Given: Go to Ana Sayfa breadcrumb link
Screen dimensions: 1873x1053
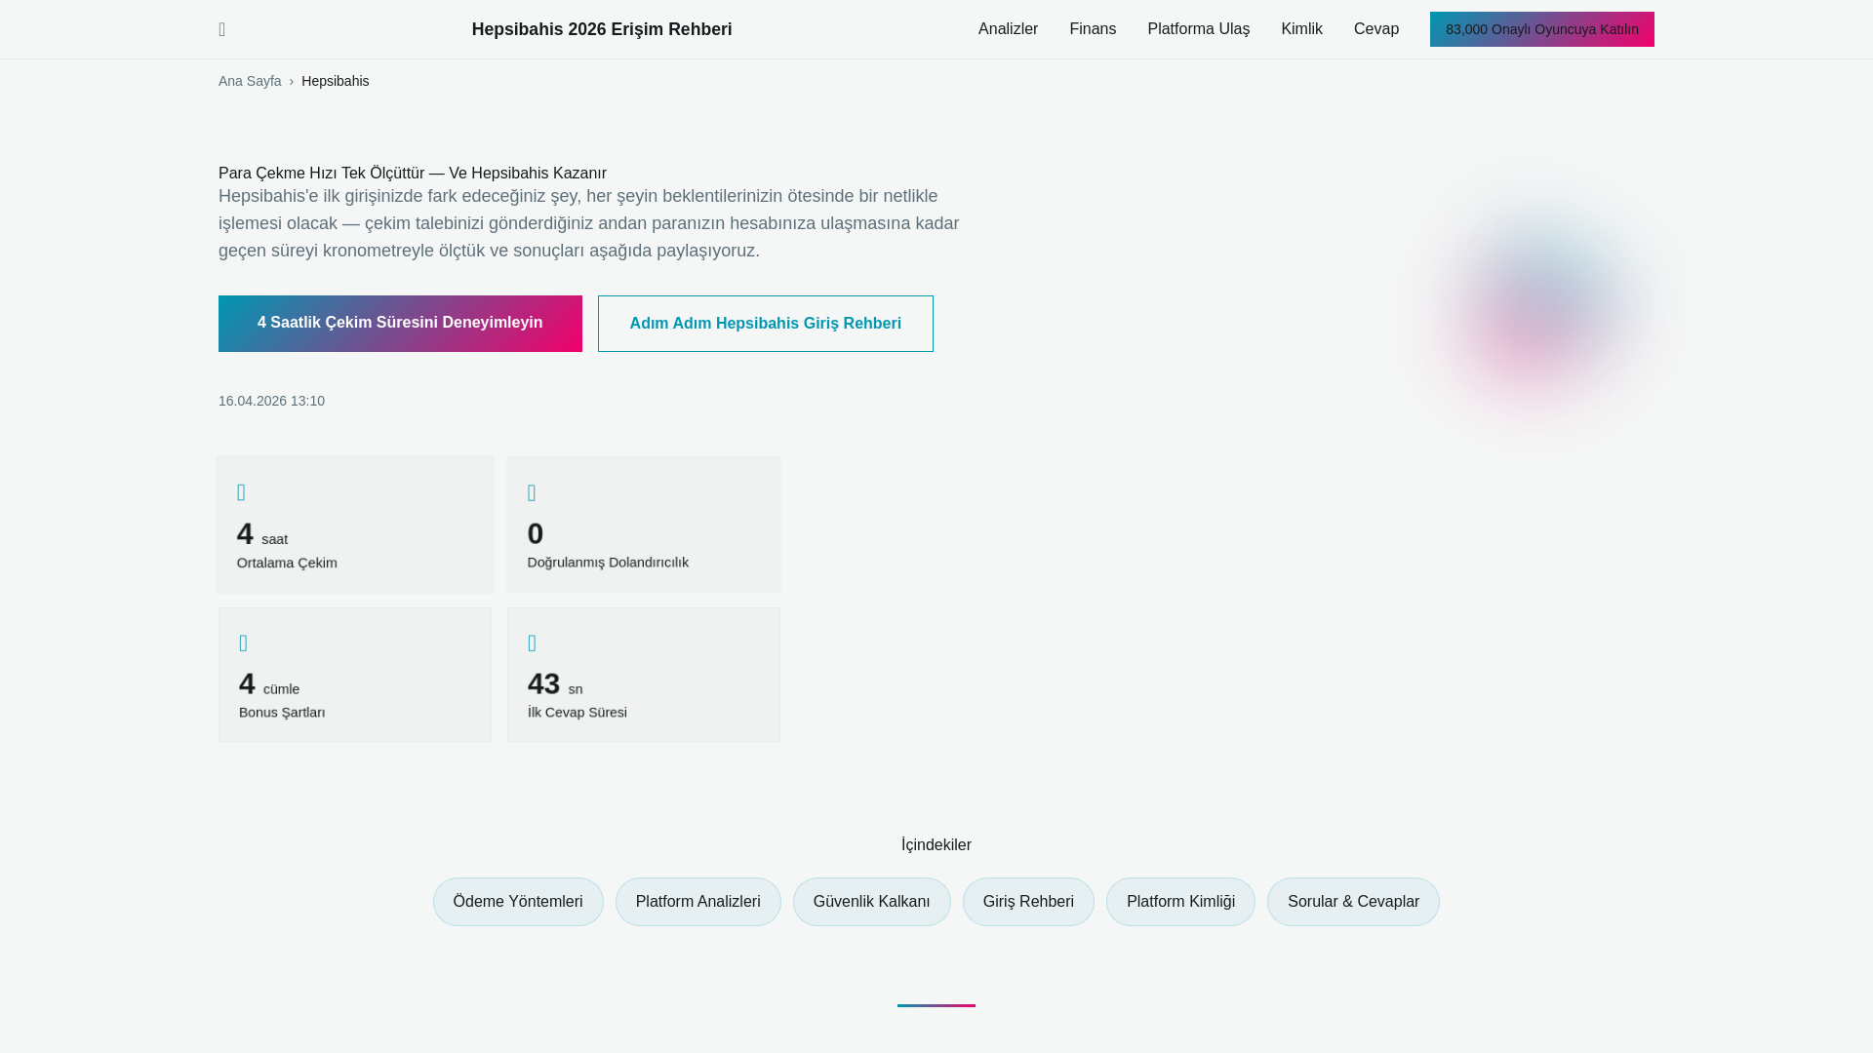Looking at the screenshot, I should coord(250,81).
